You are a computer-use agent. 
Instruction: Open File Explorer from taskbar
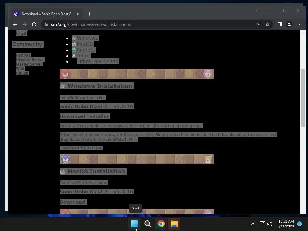(174, 224)
